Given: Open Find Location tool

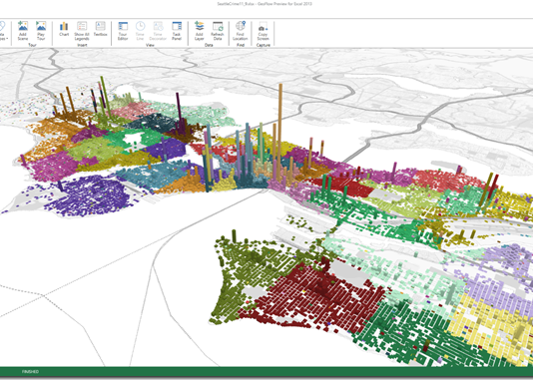Looking at the screenshot, I should click(x=240, y=31).
